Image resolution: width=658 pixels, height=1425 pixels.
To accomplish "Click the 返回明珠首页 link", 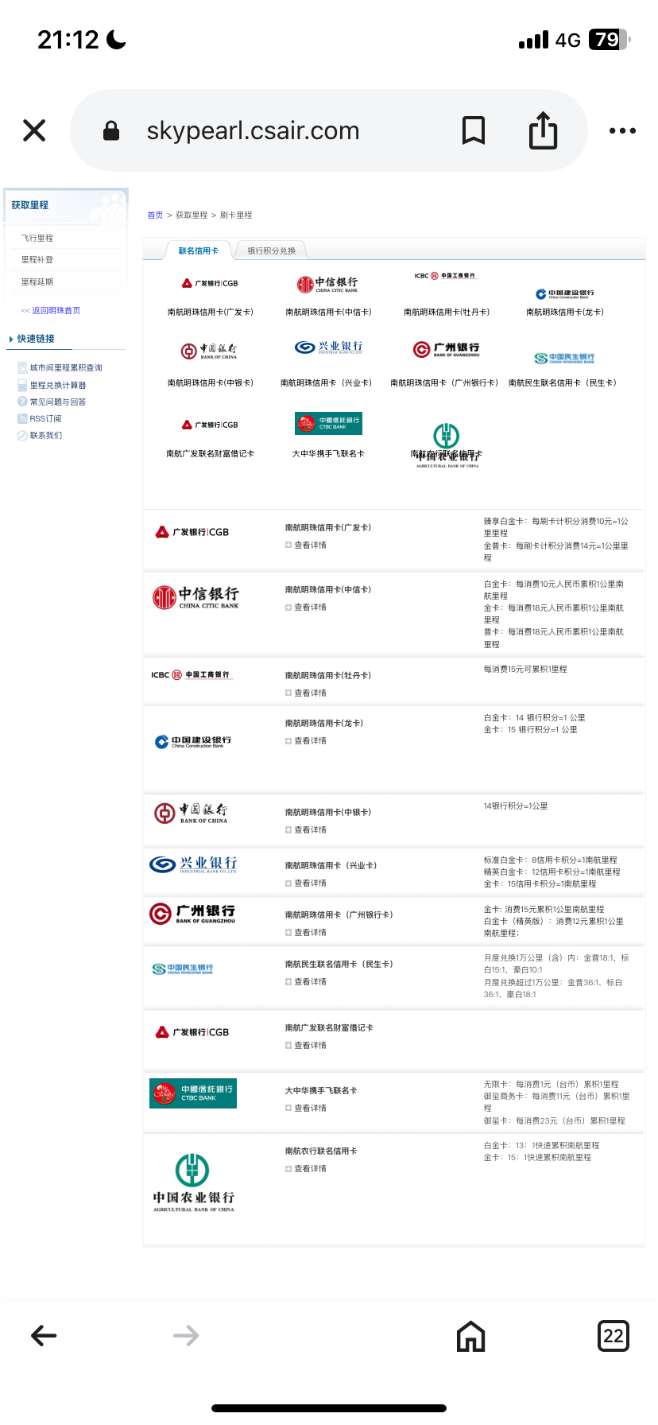I will 51,310.
